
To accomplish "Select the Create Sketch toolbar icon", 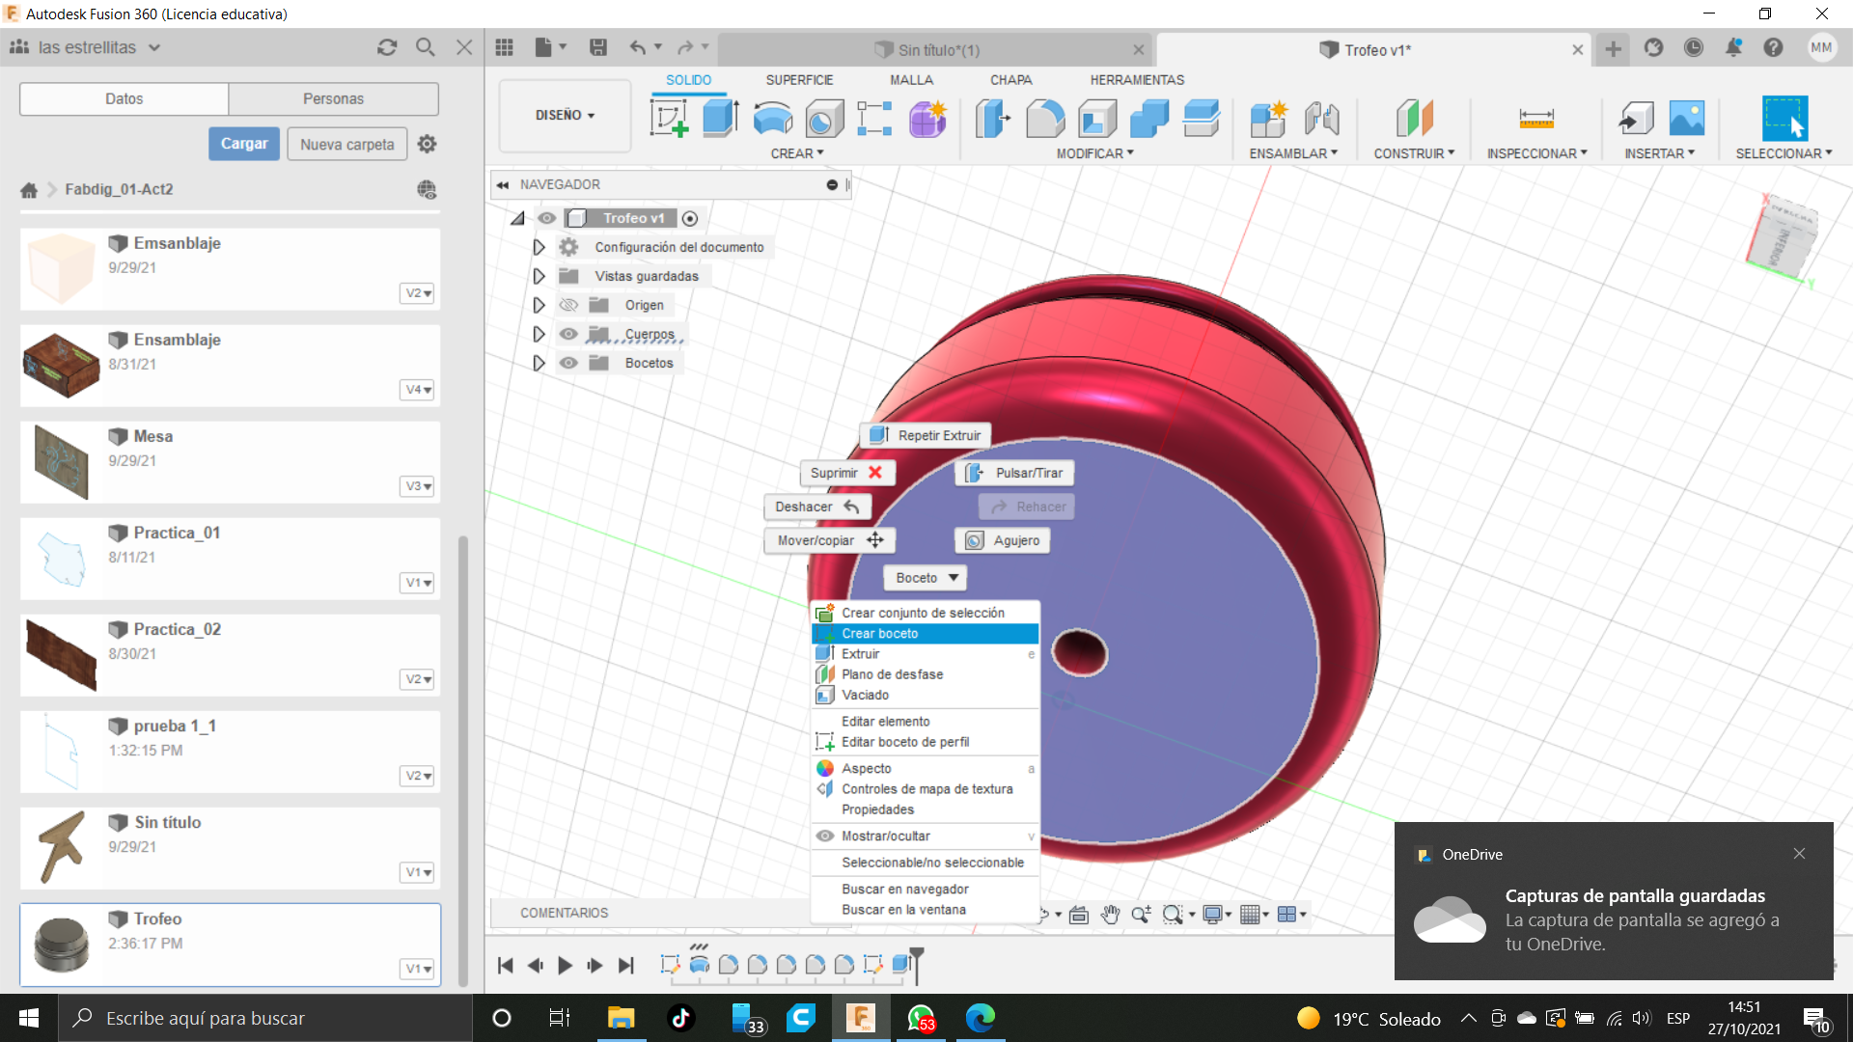I will pyautogui.click(x=669, y=119).
